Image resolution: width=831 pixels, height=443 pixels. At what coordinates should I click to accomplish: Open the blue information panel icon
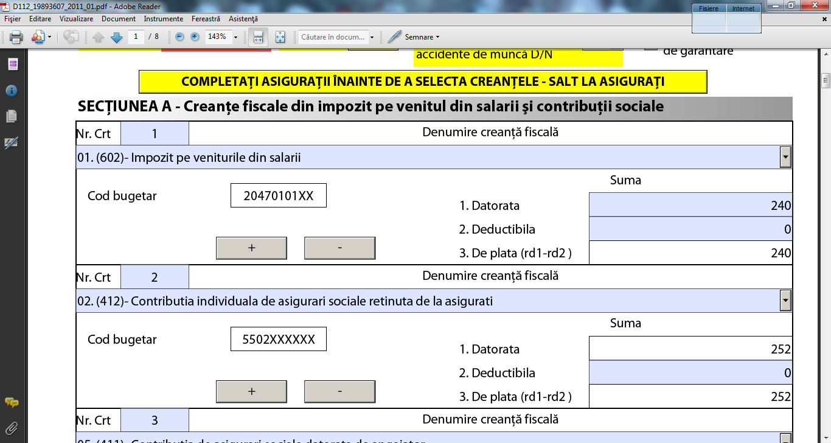pos(12,91)
